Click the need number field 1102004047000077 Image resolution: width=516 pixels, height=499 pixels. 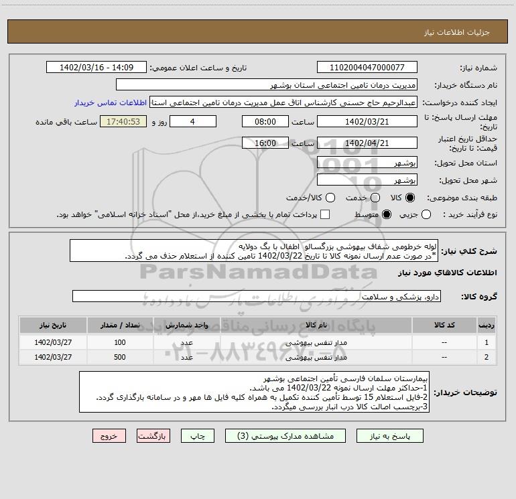pos(367,68)
